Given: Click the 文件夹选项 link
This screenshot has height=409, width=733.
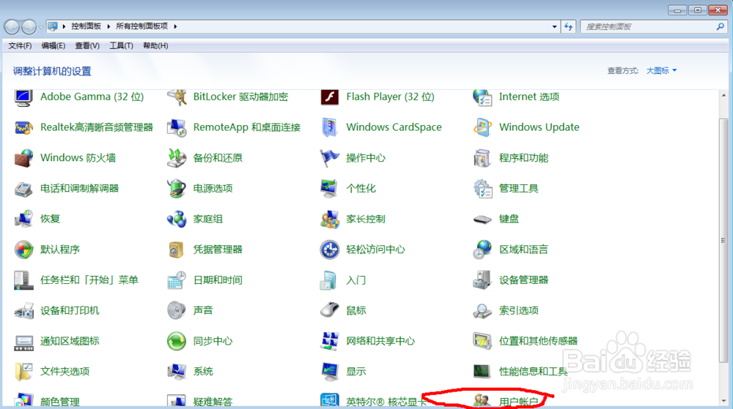Looking at the screenshot, I should [65, 372].
